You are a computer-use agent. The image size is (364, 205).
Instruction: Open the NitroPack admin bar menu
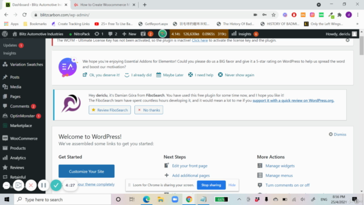[x=80, y=34]
